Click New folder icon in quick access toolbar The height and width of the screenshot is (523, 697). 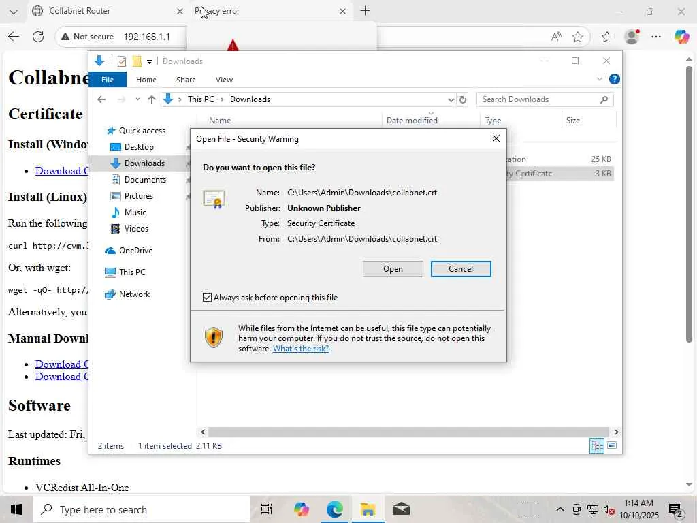tap(137, 61)
